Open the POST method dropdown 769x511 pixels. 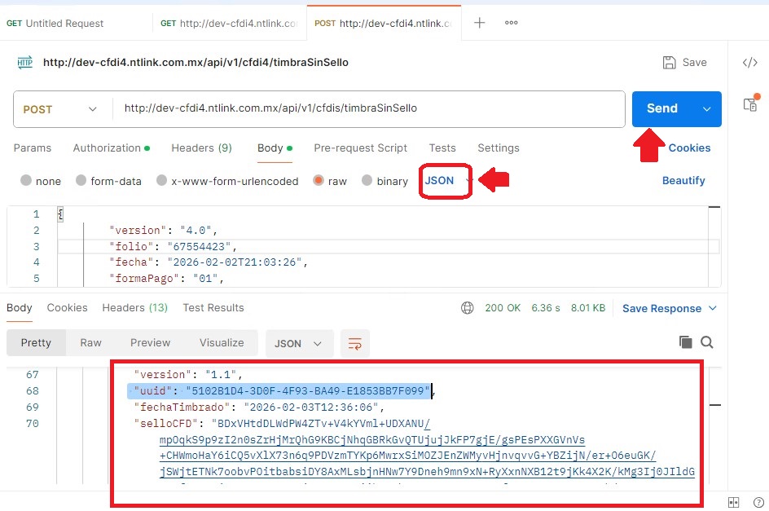[59, 109]
